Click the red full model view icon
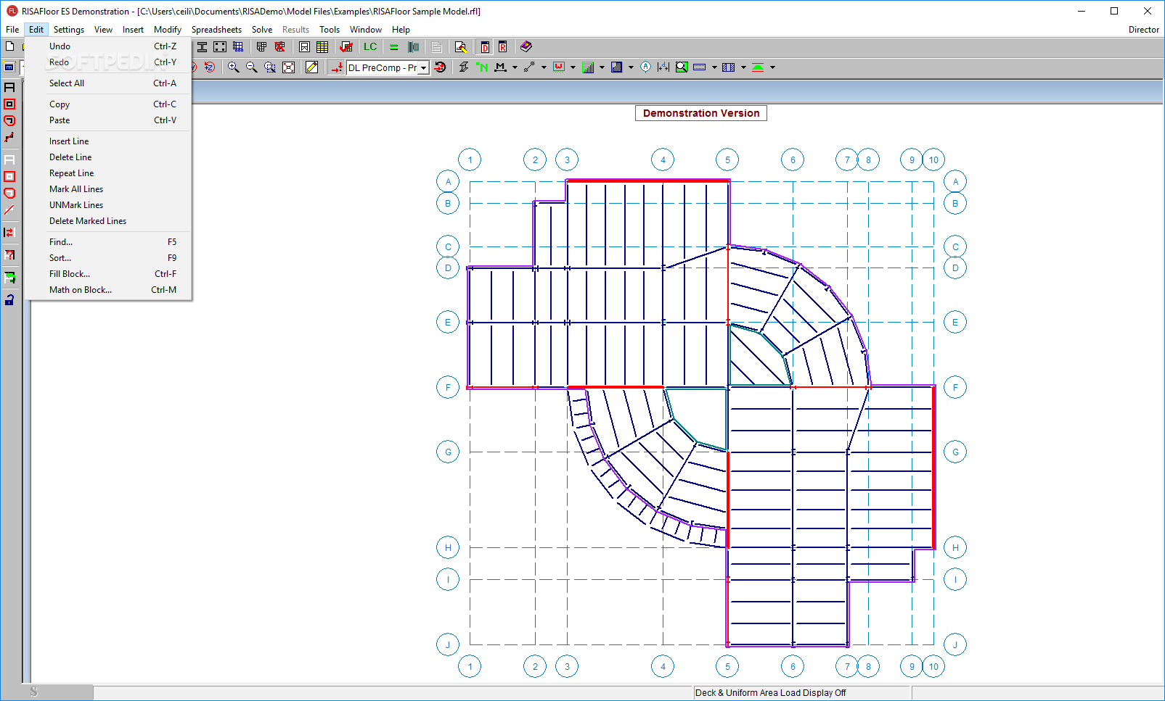This screenshot has width=1165, height=701. [288, 67]
